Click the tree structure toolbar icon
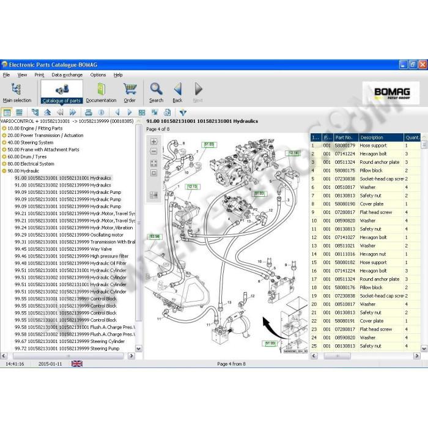Viewport: 428px width, 428px height. click(35, 113)
